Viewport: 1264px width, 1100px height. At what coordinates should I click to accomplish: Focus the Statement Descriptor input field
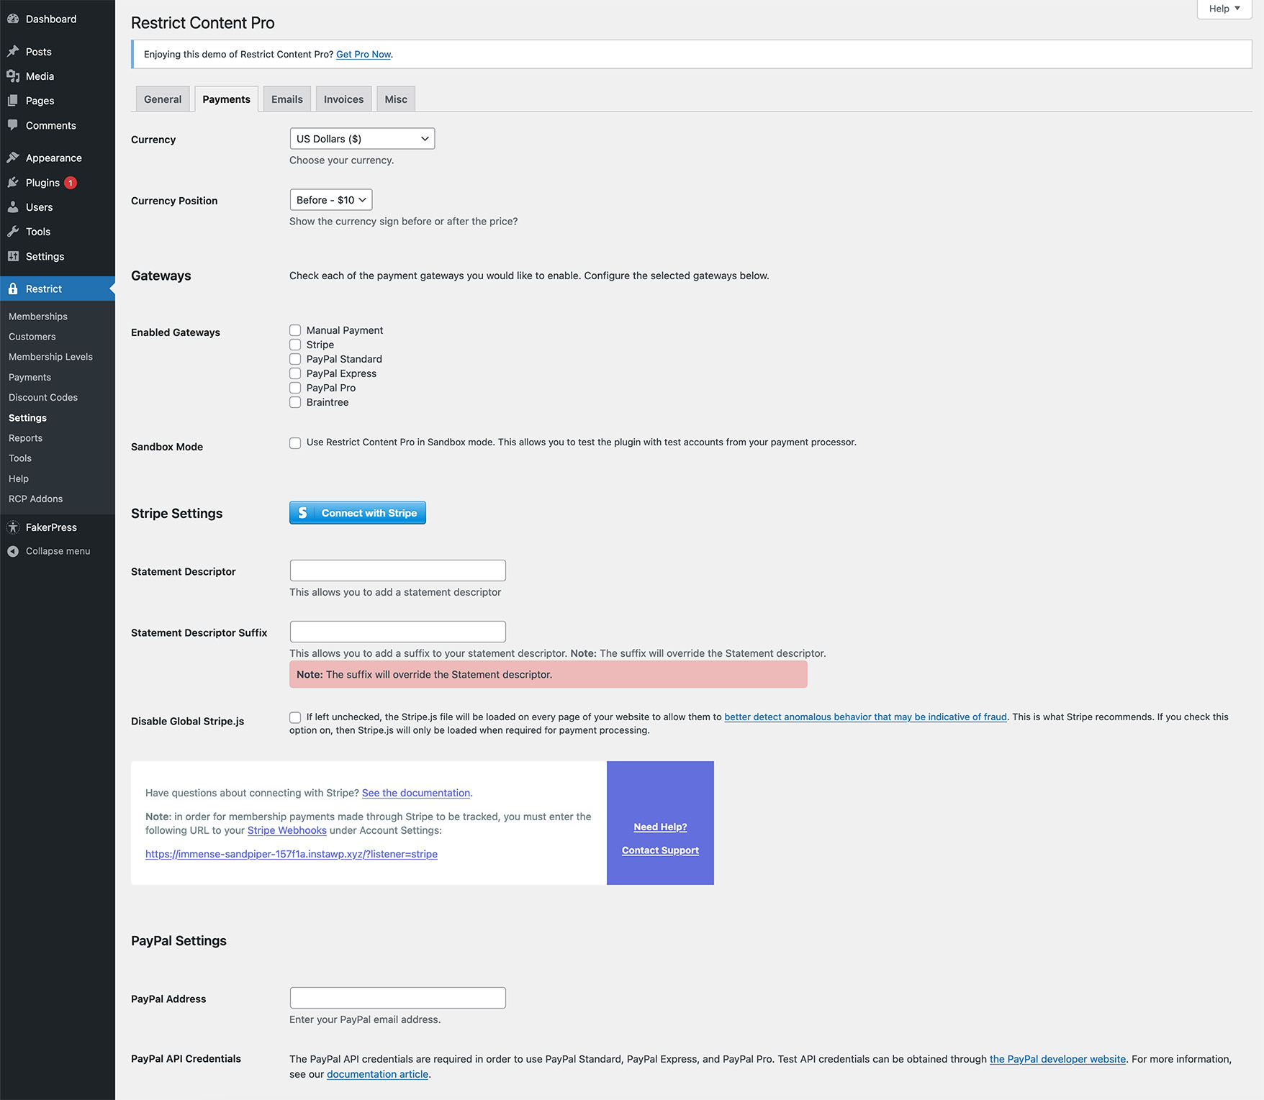pos(398,571)
